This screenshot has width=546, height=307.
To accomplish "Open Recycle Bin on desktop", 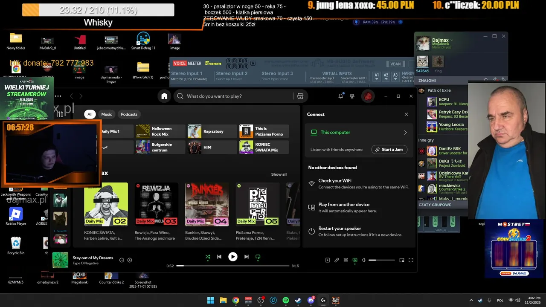I will coord(16,246).
